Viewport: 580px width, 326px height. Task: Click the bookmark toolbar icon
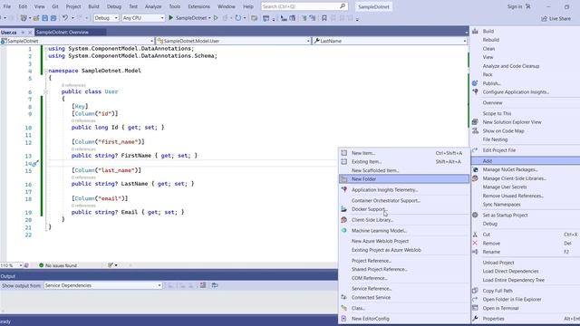[324, 18]
